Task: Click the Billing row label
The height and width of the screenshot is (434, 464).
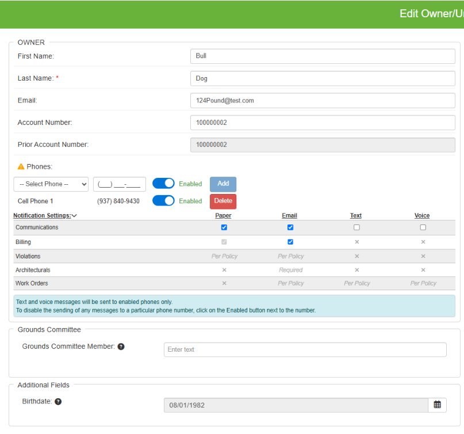Action: tap(23, 242)
